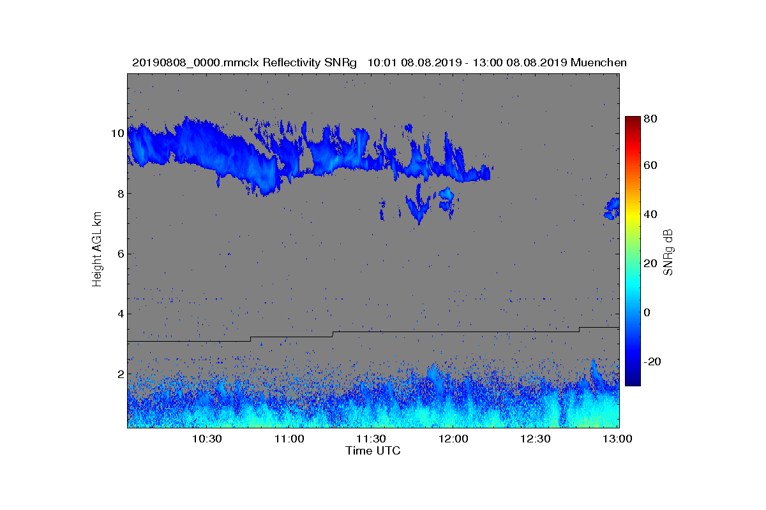Click the height tick label '10'
The height and width of the screenshot is (510, 766).
click(x=117, y=133)
